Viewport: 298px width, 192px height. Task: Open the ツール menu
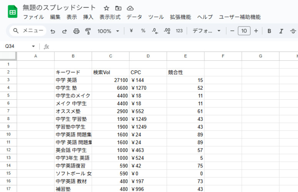point(156,17)
